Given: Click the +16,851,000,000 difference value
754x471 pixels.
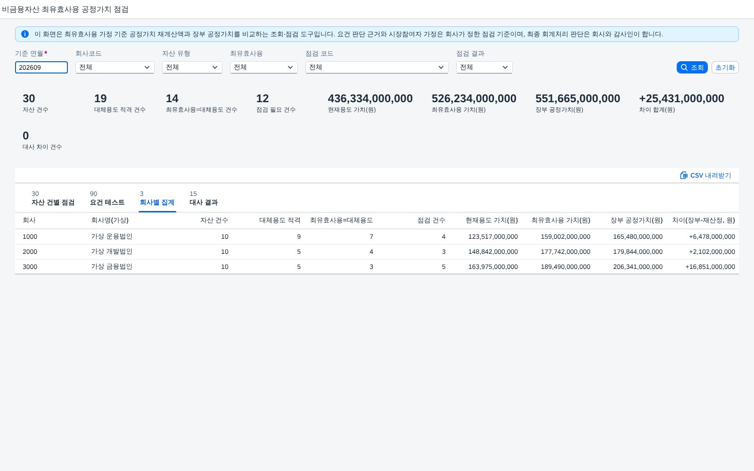Looking at the screenshot, I should coord(710,267).
